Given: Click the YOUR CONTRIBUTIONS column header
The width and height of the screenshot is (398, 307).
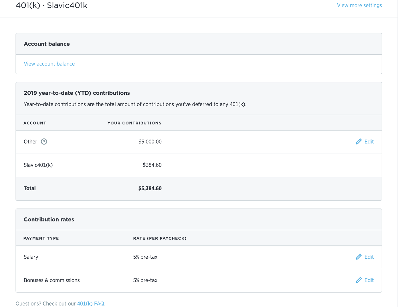Looking at the screenshot, I should click(x=134, y=123).
